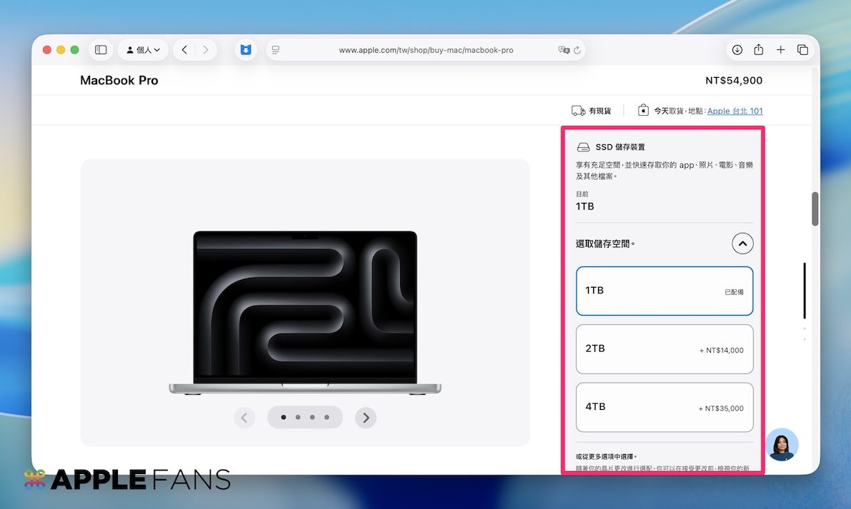Reload the current page
Screen dimensions: 851x509
coord(577,51)
